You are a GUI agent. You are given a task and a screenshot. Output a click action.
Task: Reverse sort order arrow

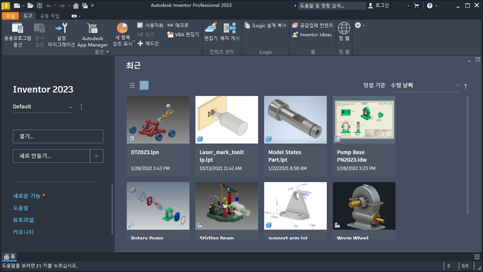coord(466,86)
